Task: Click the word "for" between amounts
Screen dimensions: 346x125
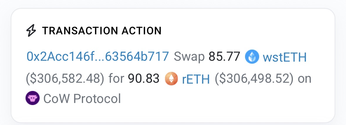Action: point(116,79)
